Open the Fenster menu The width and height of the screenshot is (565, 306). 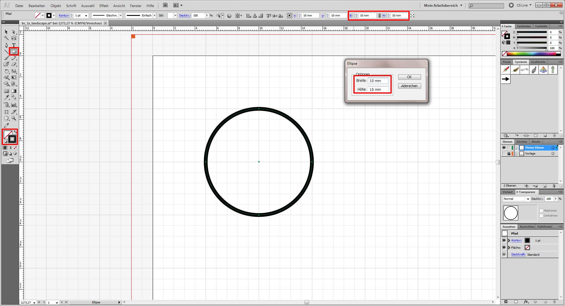[135, 6]
